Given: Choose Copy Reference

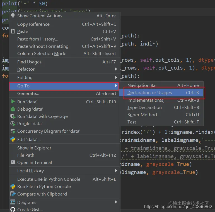Looking at the screenshot, I should coord(65,24).
